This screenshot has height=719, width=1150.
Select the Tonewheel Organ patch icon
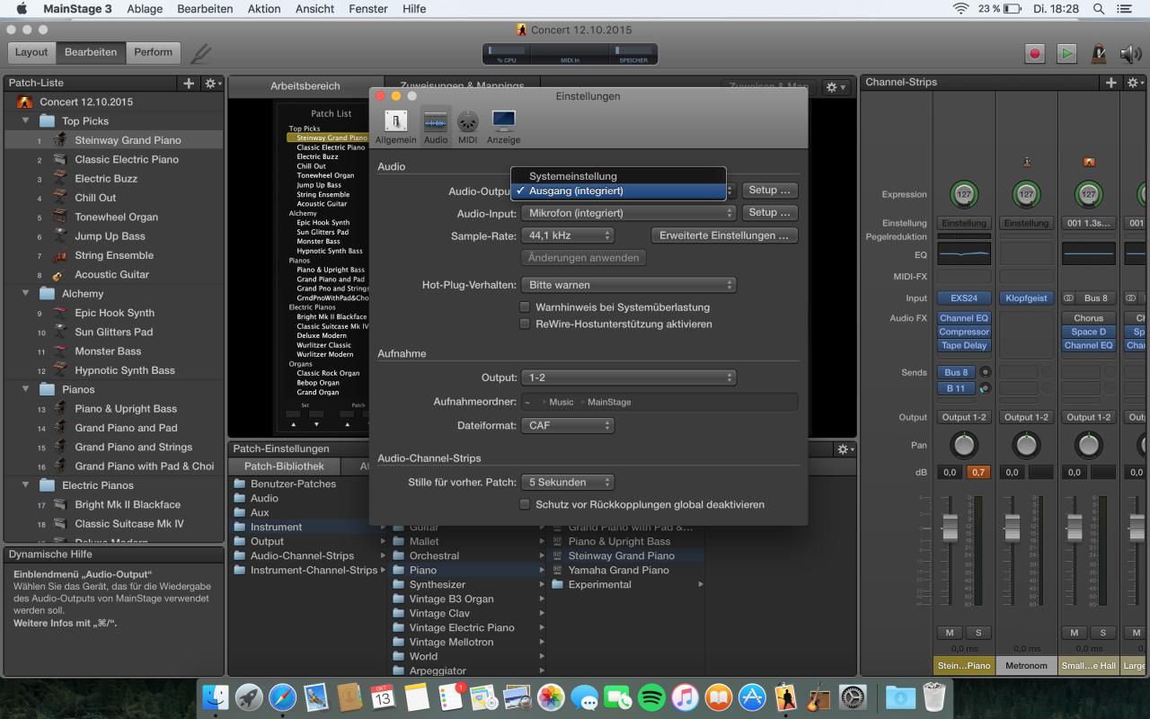[x=59, y=217]
